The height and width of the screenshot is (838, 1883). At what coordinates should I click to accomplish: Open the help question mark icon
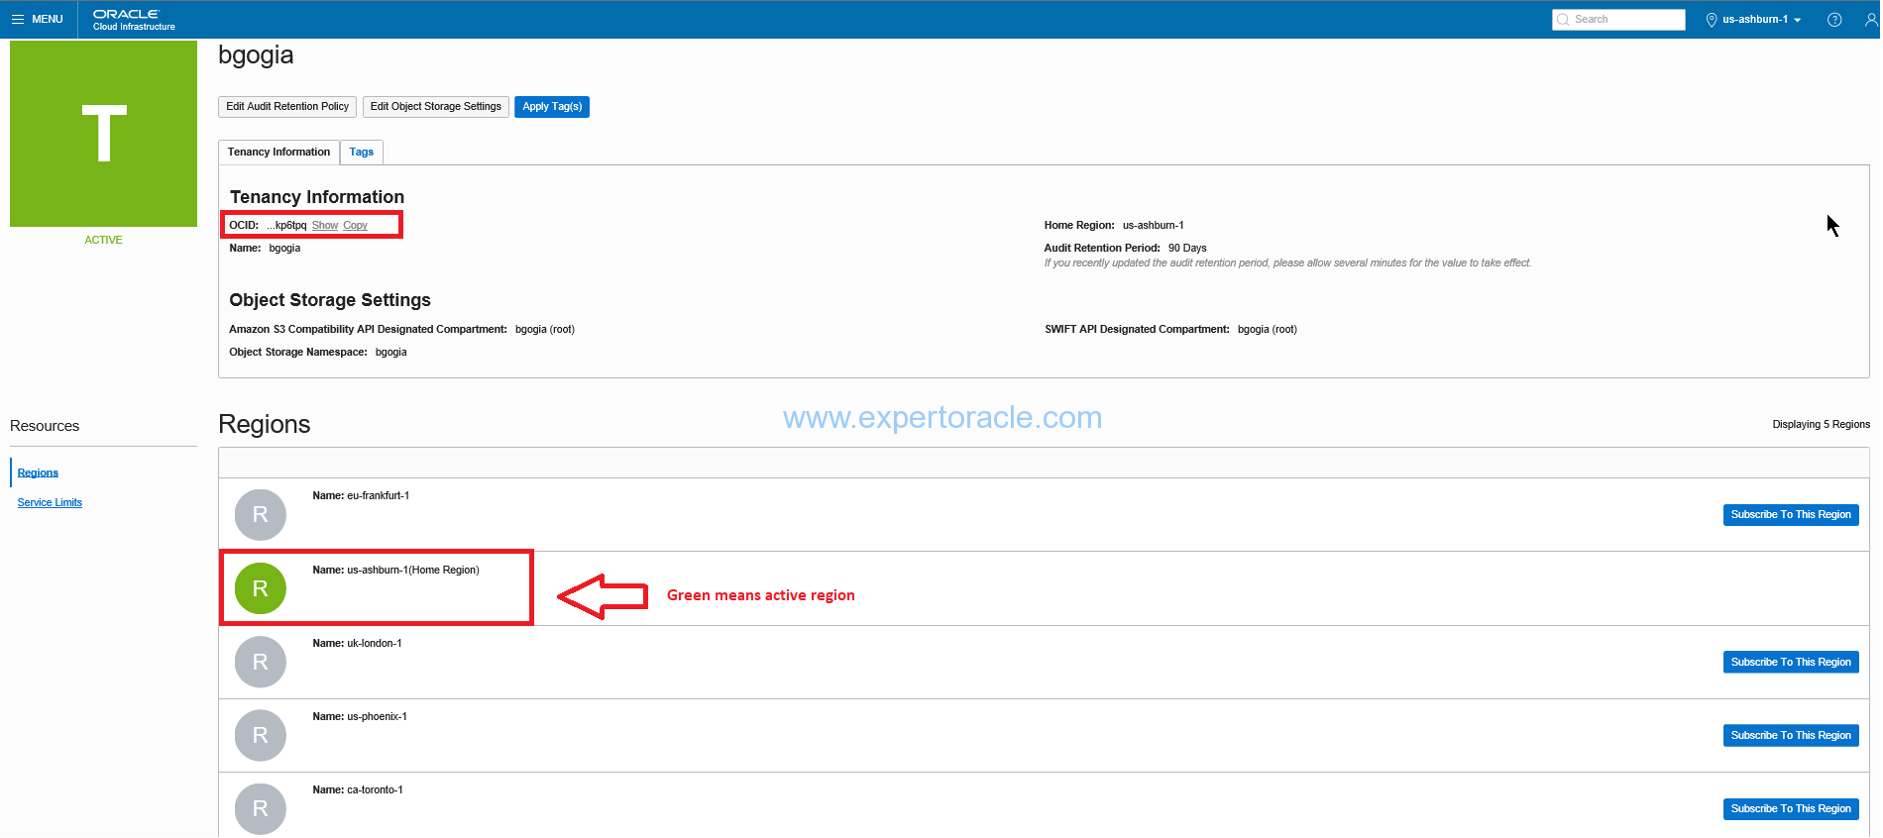click(1834, 20)
